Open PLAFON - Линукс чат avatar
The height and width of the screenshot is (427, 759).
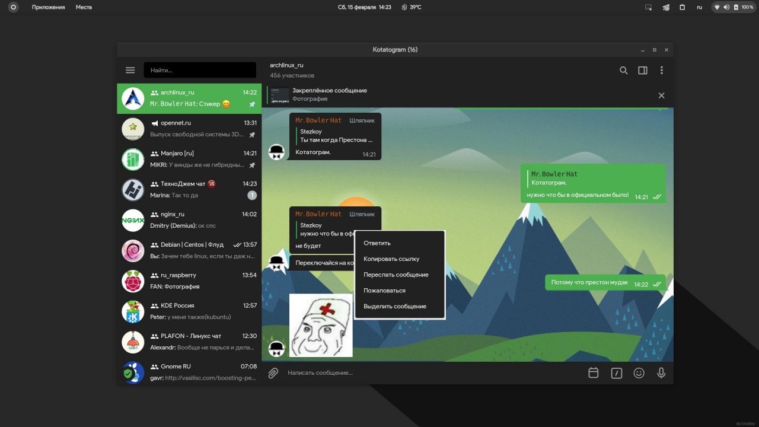point(133,342)
